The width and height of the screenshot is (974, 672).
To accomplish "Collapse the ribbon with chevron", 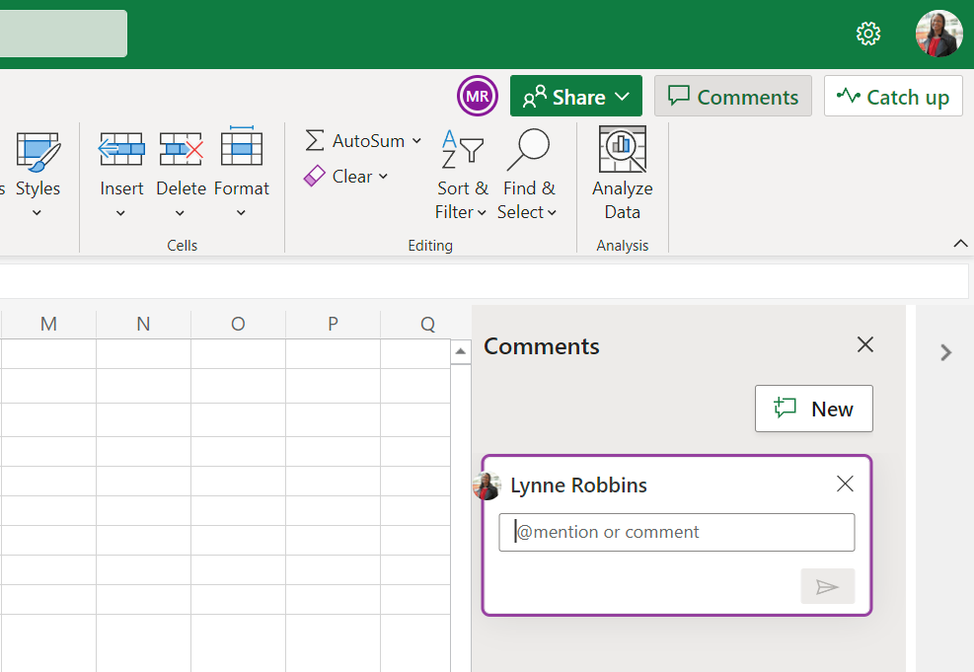I will pyautogui.click(x=959, y=244).
